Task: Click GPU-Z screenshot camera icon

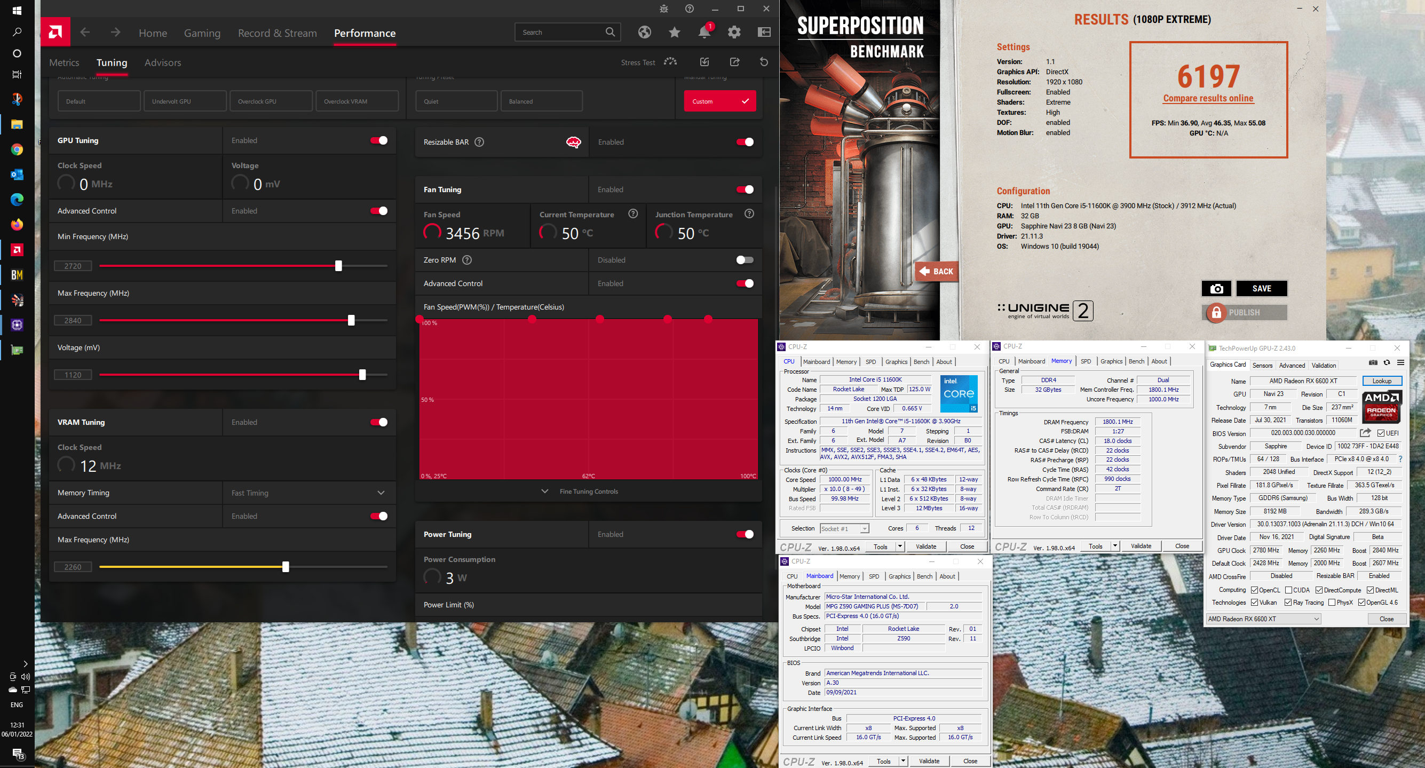Action: point(1373,362)
